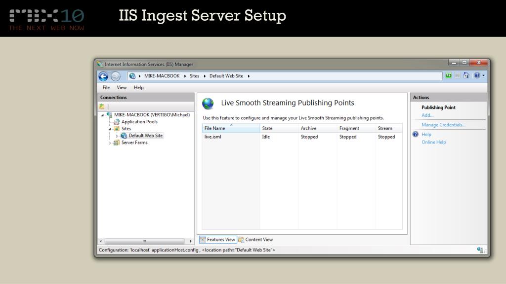Click the Help question mark icon in Actions
The height and width of the screenshot is (284, 506).
(x=416, y=134)
